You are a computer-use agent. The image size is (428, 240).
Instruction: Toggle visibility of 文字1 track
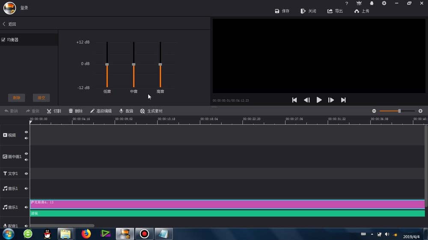pyautogui.click(x=26, y=173)
